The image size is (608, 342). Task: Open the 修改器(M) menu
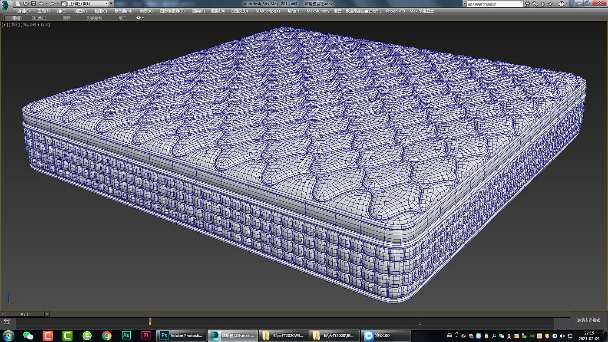[x=123, y=11]
